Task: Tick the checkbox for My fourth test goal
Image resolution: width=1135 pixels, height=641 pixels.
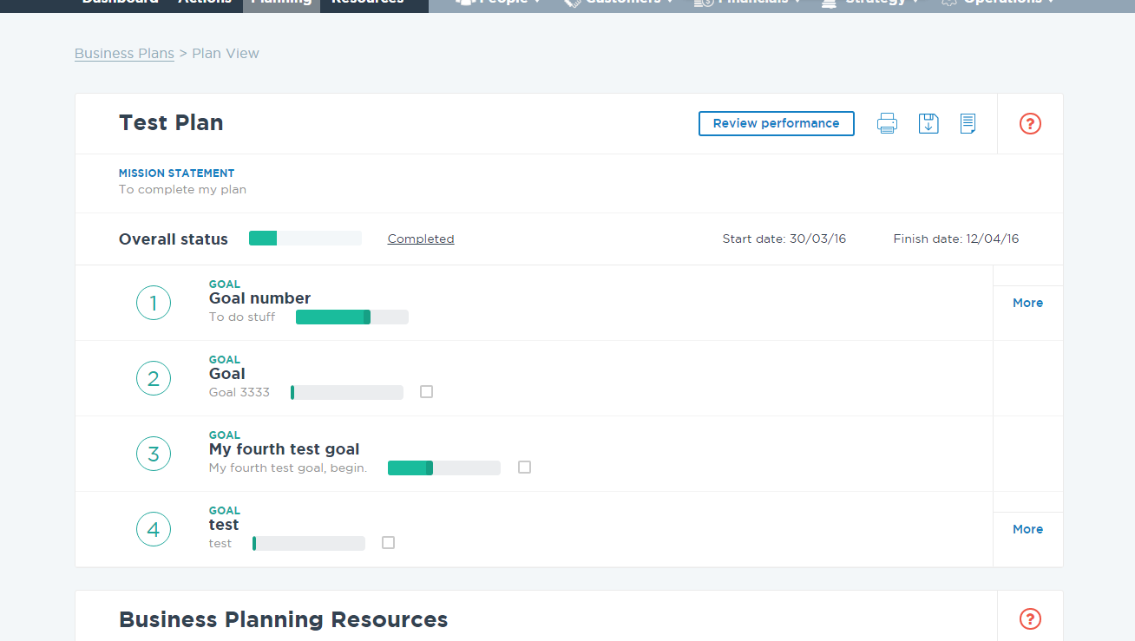Action: click(524, 468)
